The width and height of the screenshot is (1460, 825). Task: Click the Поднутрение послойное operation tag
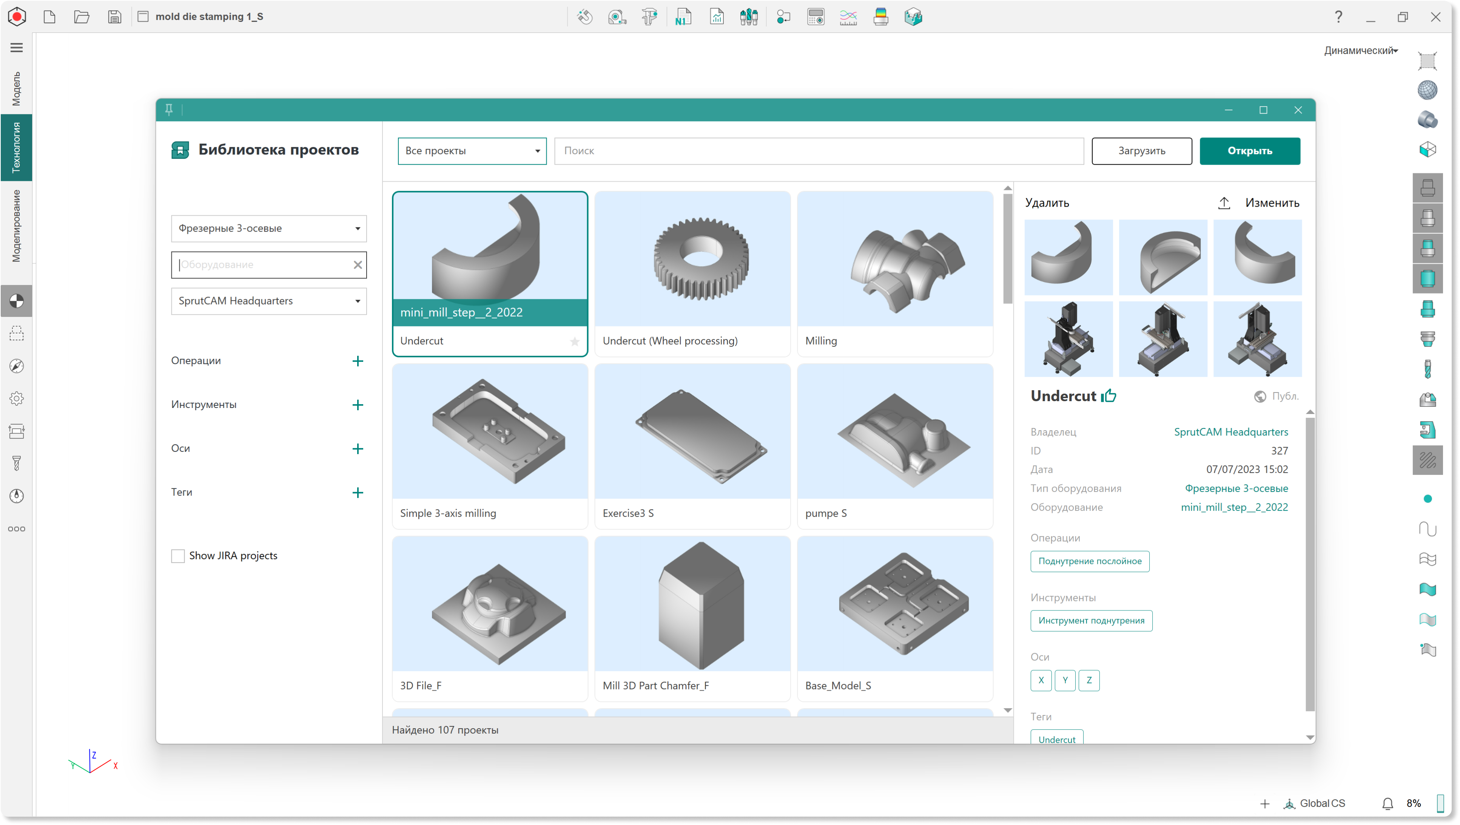1090,561
